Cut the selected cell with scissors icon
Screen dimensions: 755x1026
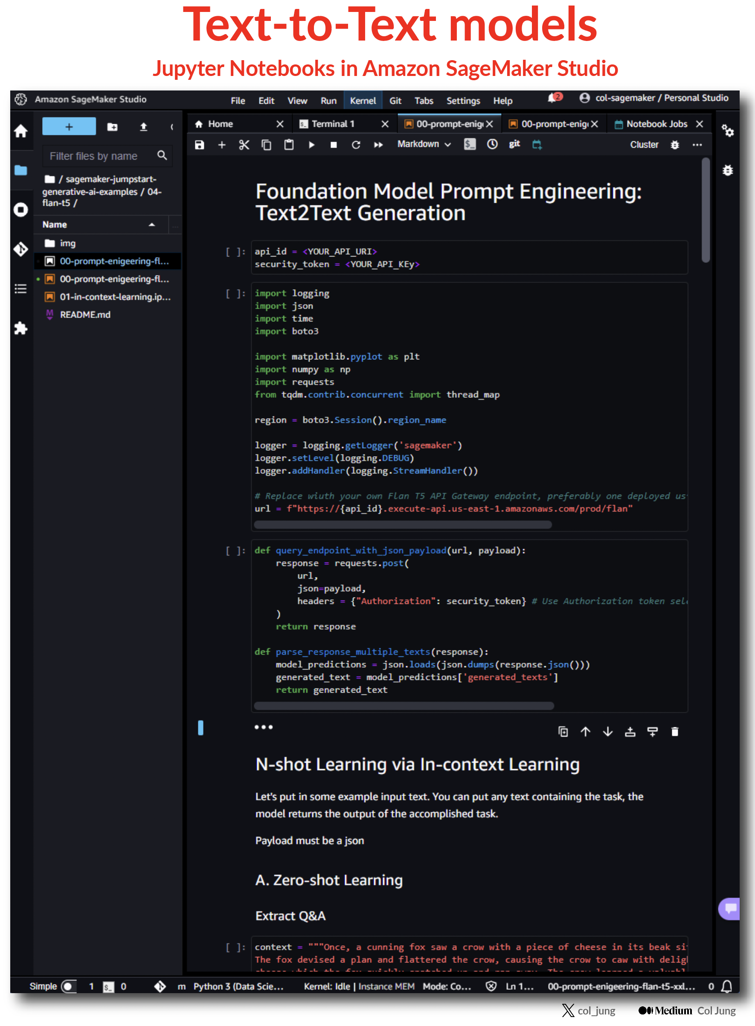[x=244, y=145]
